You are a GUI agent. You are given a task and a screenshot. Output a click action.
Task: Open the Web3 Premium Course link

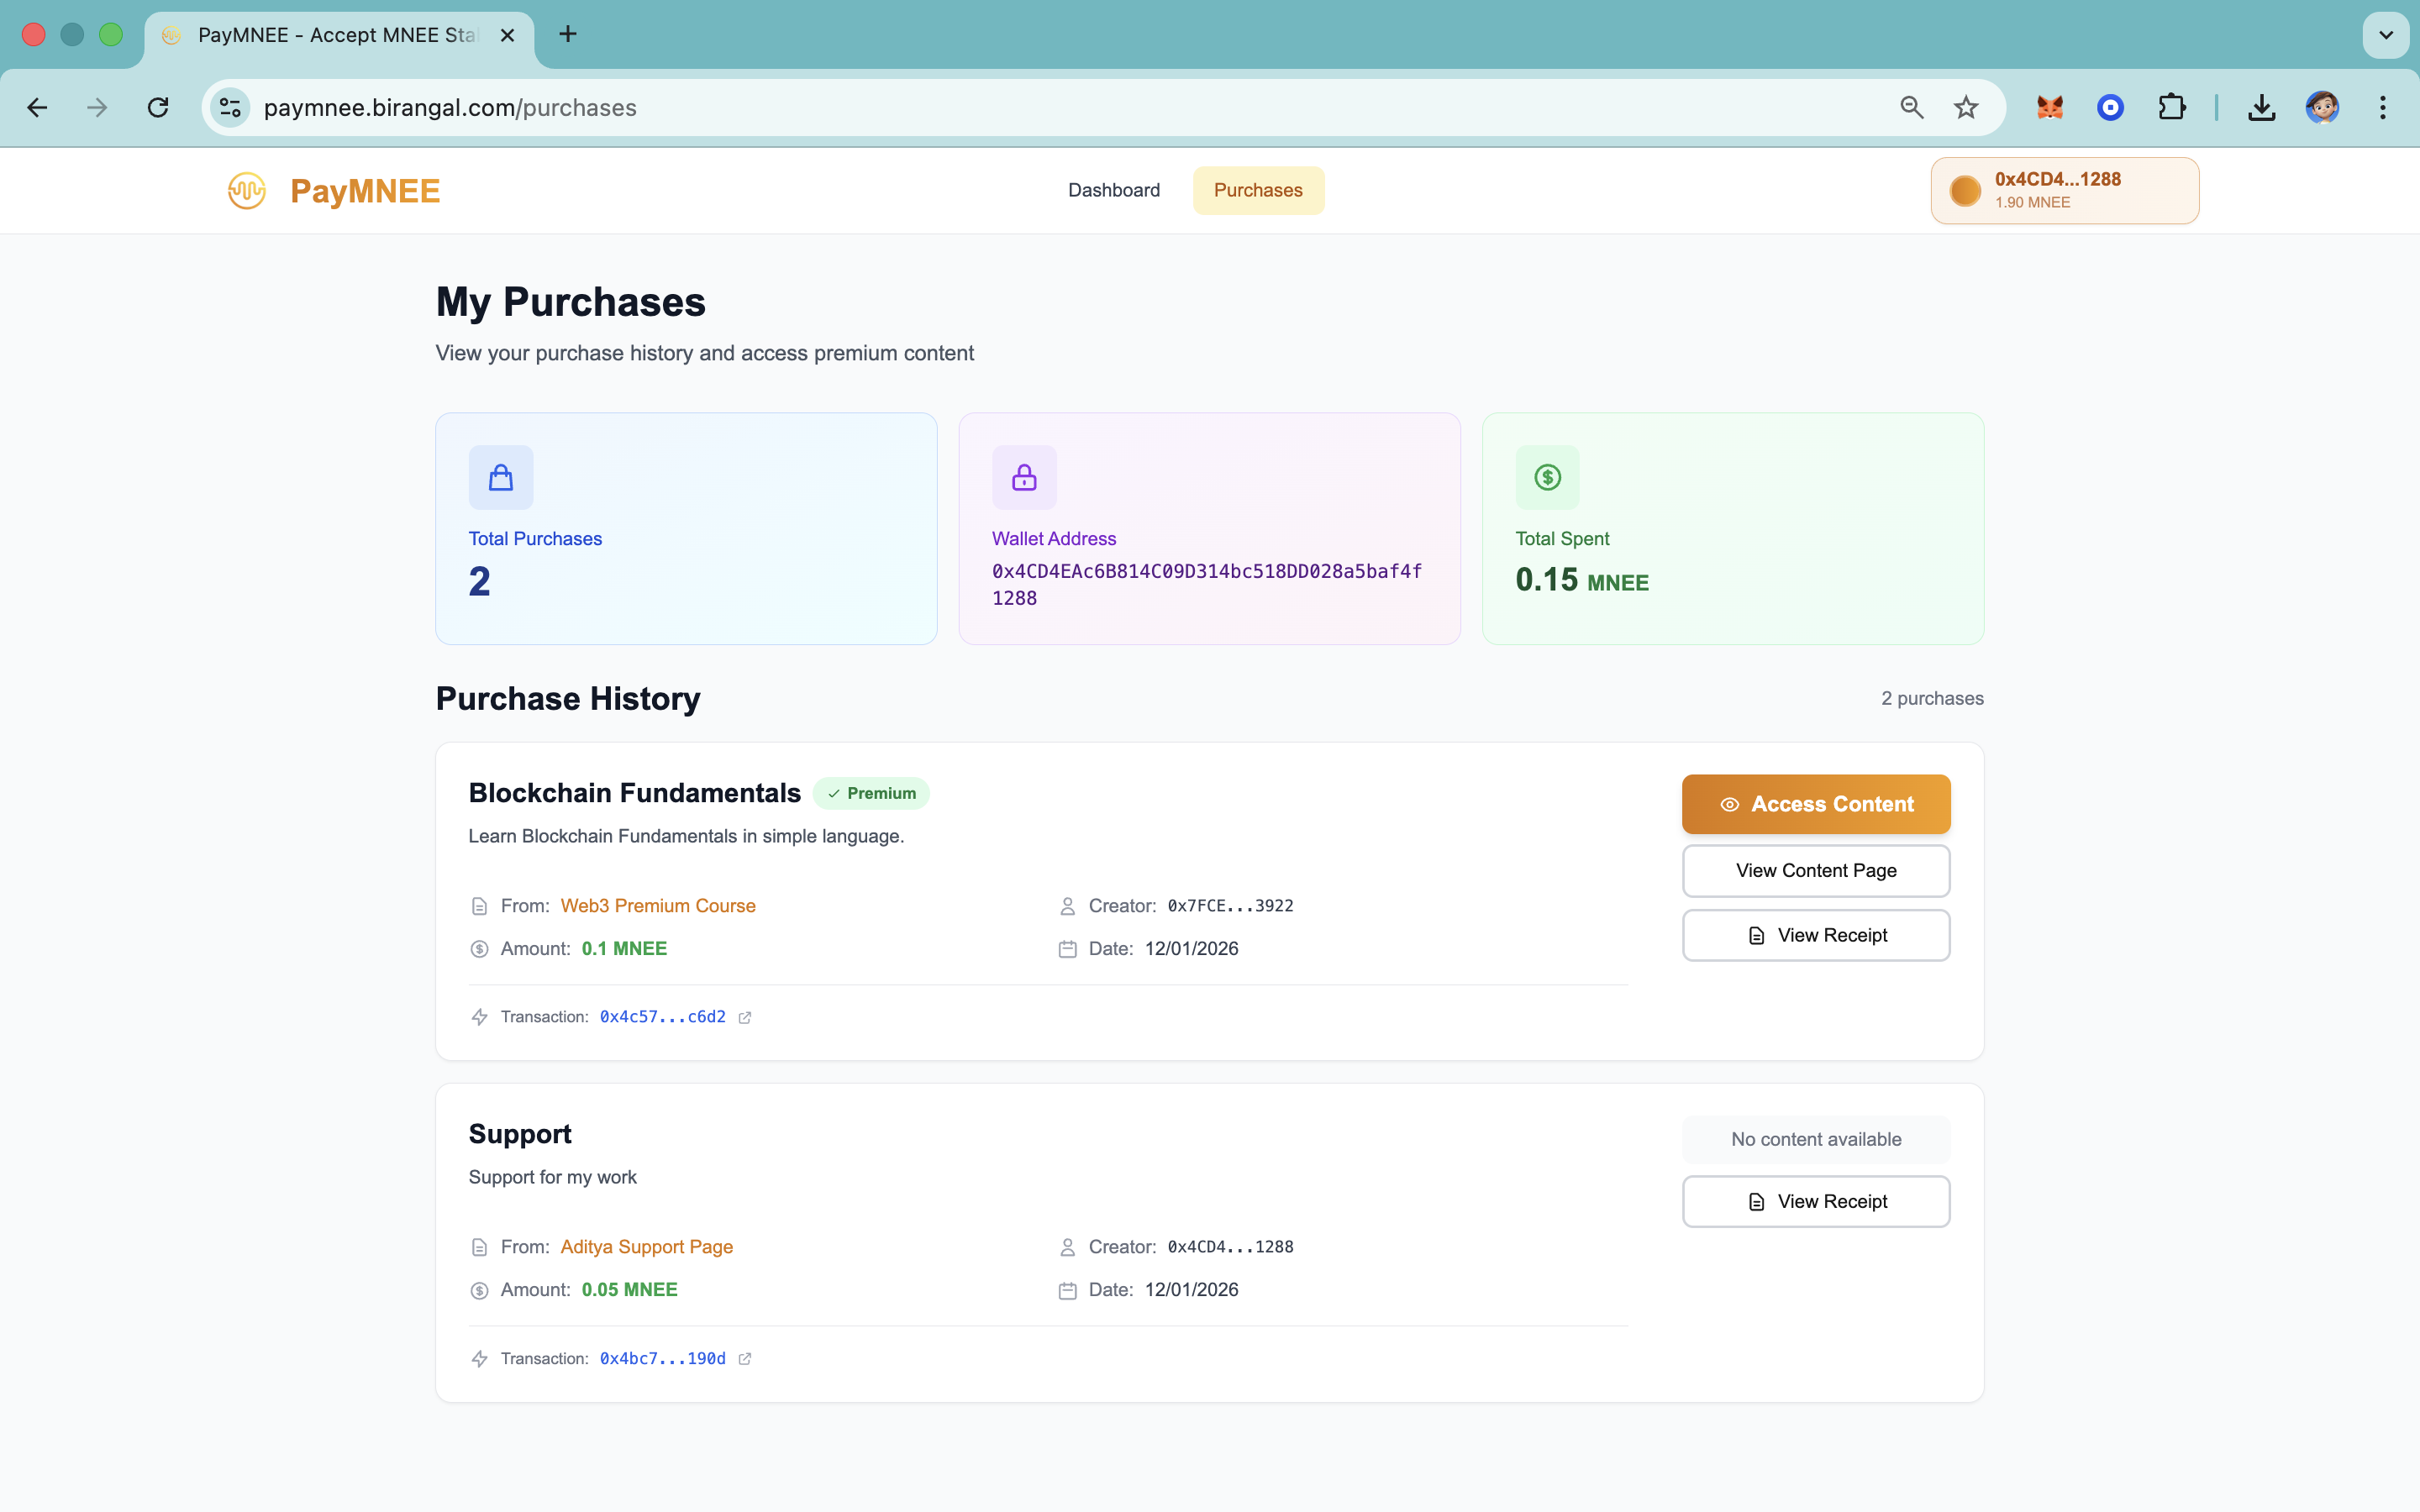point(657,905)
